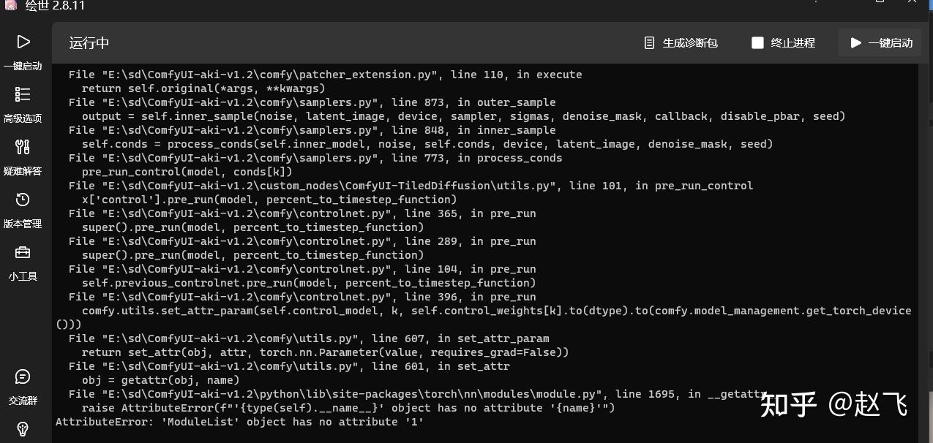Click the 绘世 app logo icon
Image resolution: width=933 pixels, height=443 pixels.
(x=10, y=5)
